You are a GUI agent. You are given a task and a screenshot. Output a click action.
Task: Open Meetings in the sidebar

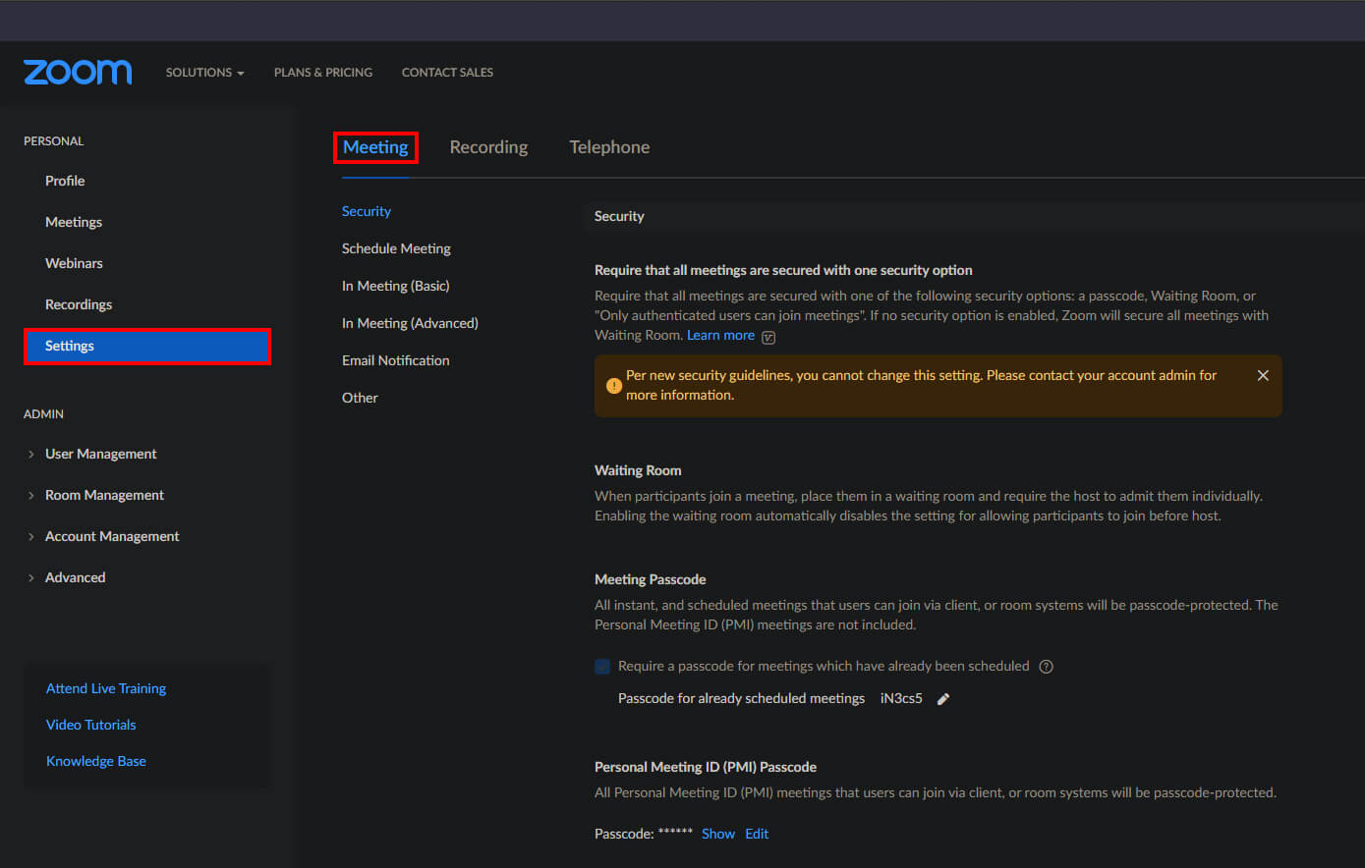[74, 222]
